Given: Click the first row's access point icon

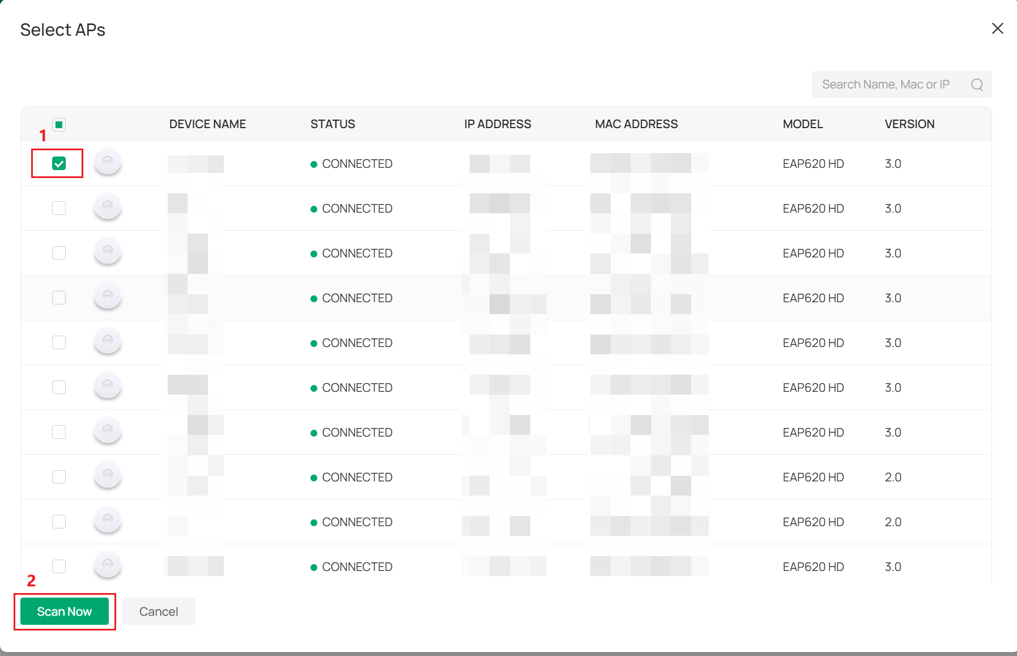Looking at the screenshot, I should [x=108, y=162].
